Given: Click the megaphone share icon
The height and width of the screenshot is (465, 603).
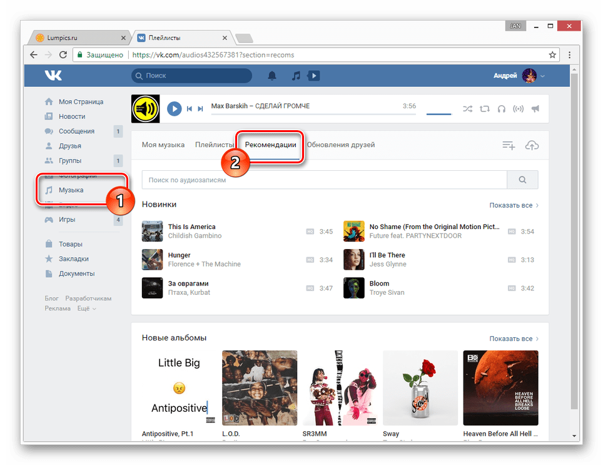Looking at the screenshot, I should tap(535, 109).
